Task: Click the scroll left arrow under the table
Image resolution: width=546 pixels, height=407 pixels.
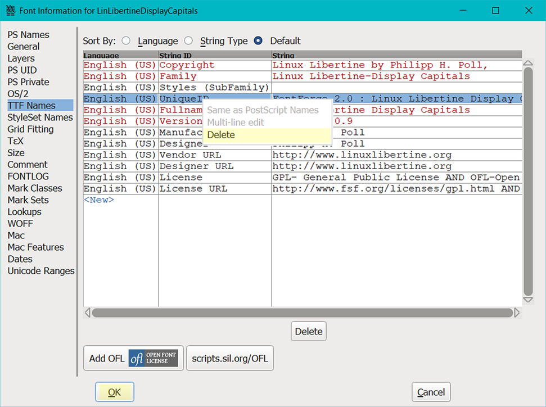Action: 87,313
